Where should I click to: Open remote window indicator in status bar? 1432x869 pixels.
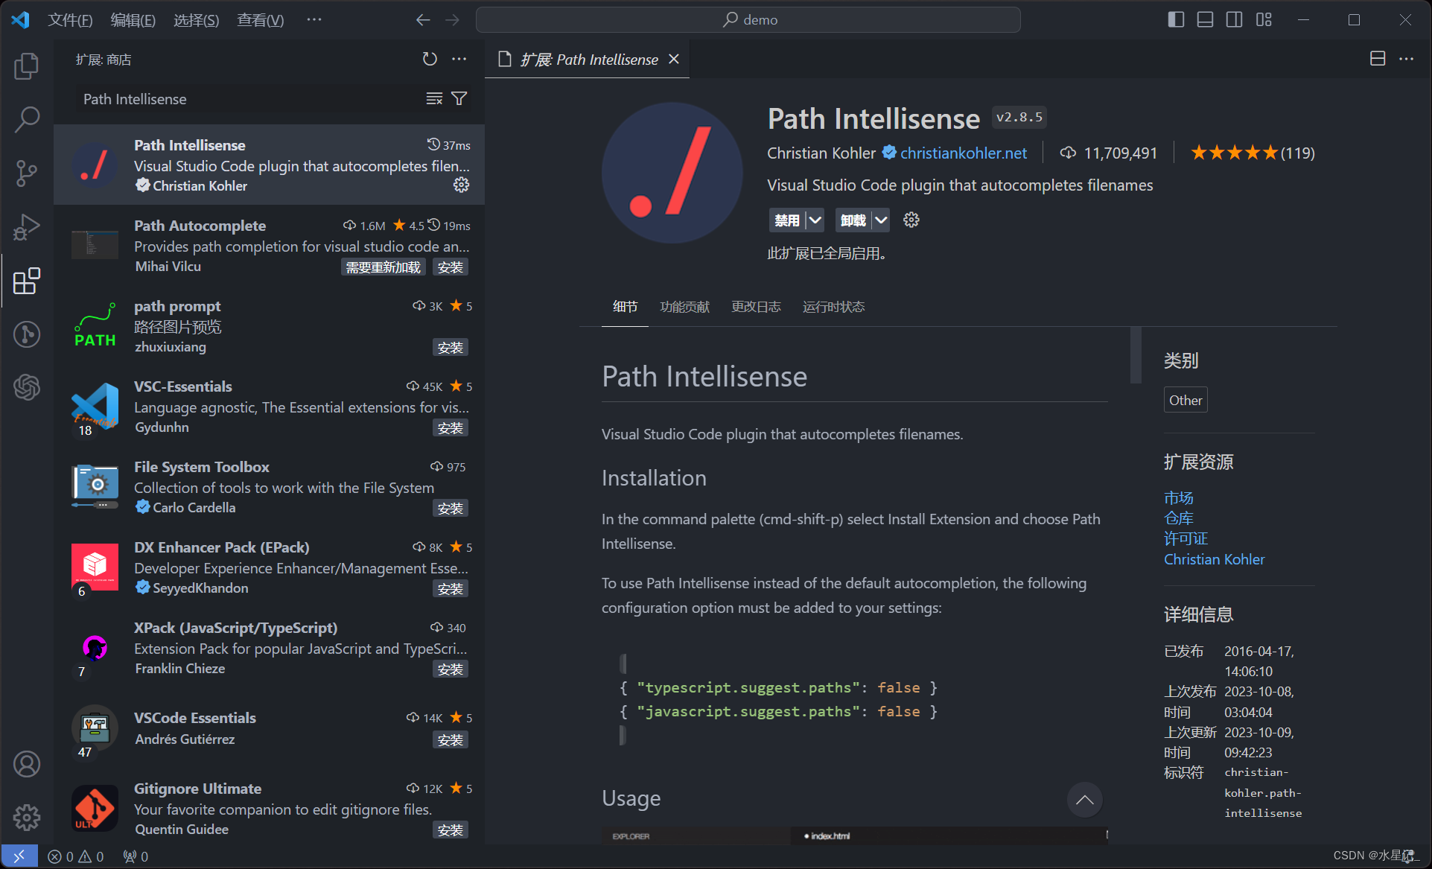pyautogui.click(x=19, y=856)
